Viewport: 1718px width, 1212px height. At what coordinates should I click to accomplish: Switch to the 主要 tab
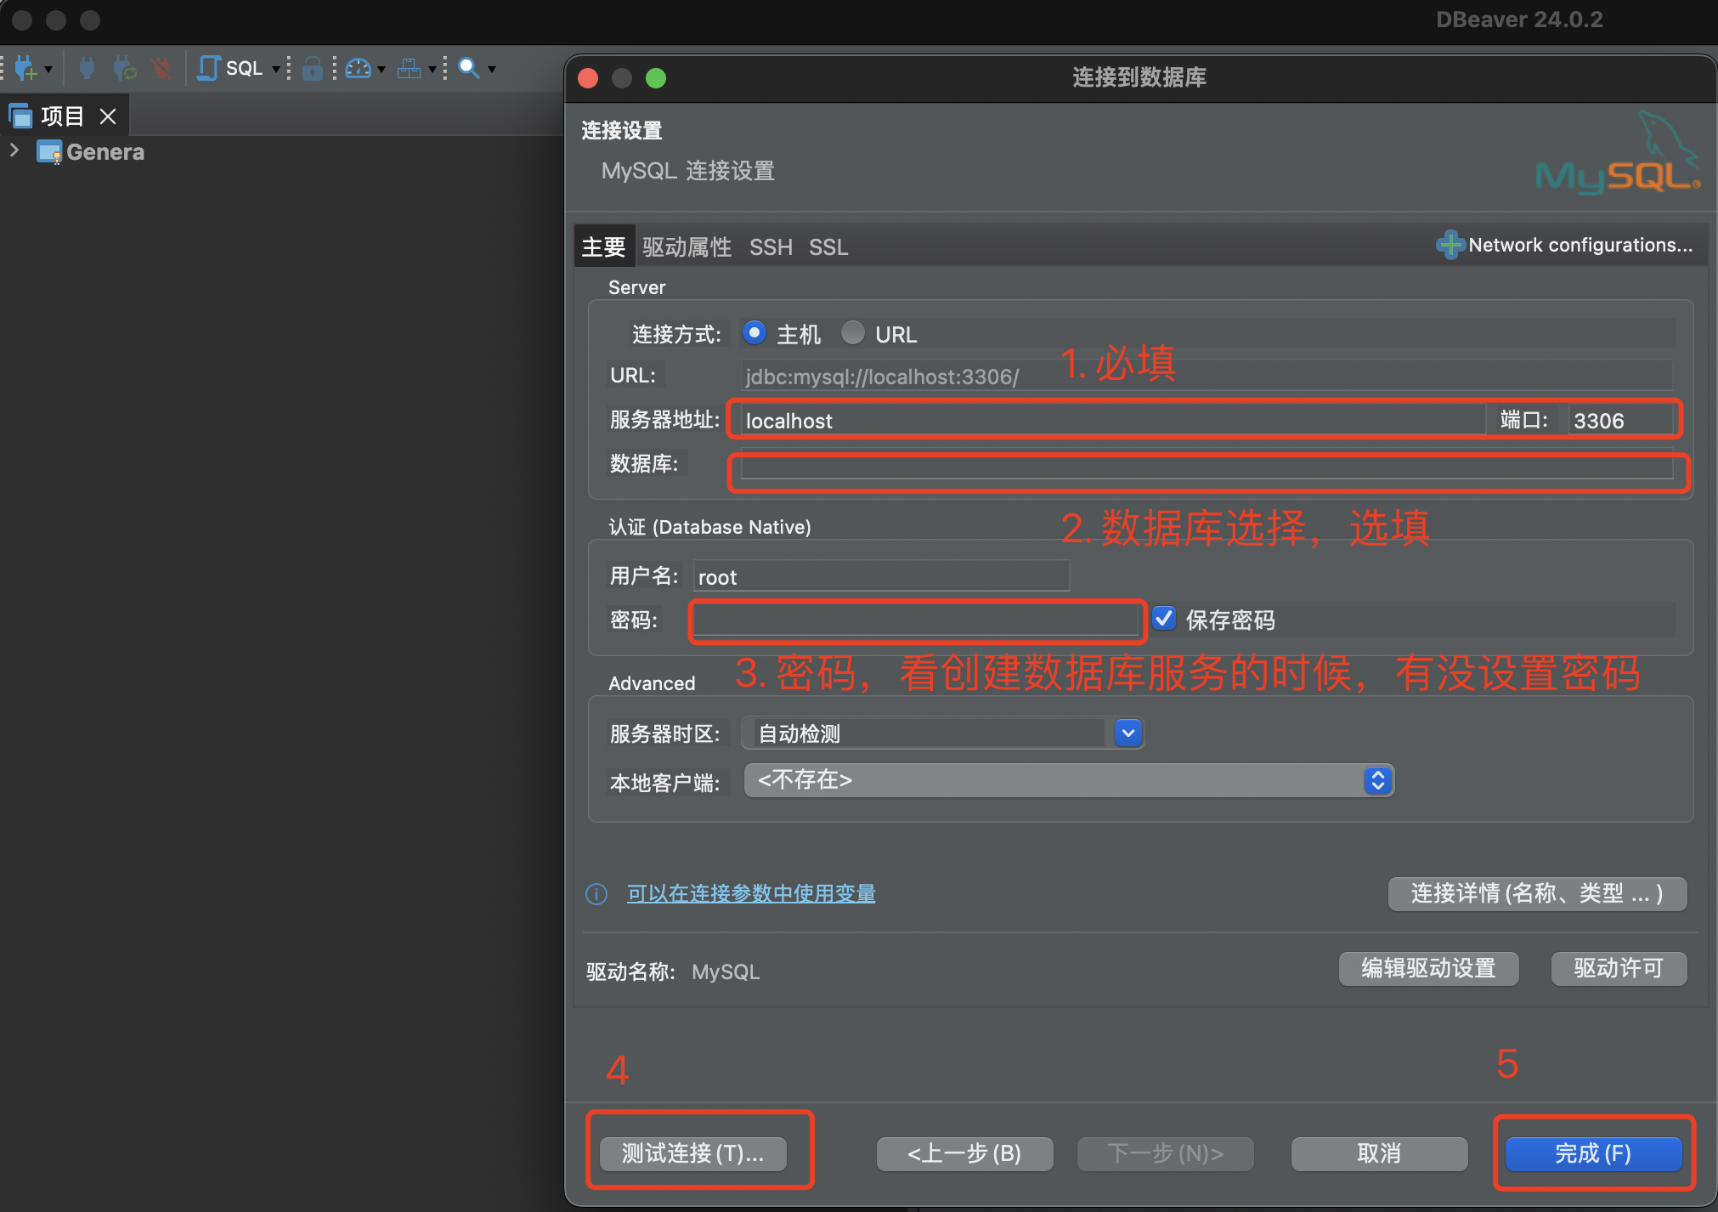pyautogui.click(x=603, y=246)
